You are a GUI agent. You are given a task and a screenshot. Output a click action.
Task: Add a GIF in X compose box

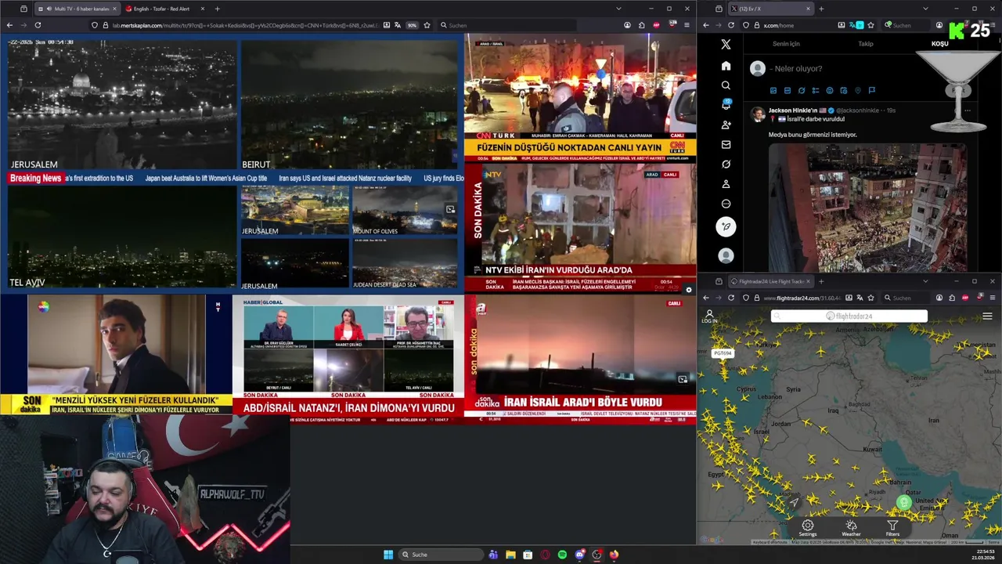click(788, 91)
